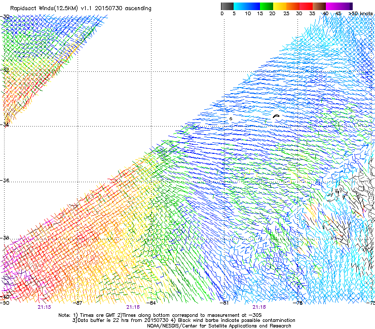Select the green 15-20 knots legend swatch
The height and width of the screenshot is (329, 375).
click(x=267, y=6)
